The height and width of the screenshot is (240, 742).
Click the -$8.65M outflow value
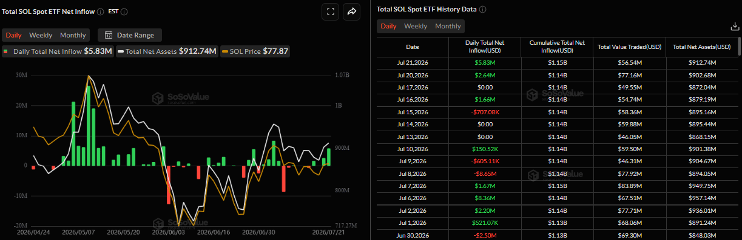(x=484, y=174)
